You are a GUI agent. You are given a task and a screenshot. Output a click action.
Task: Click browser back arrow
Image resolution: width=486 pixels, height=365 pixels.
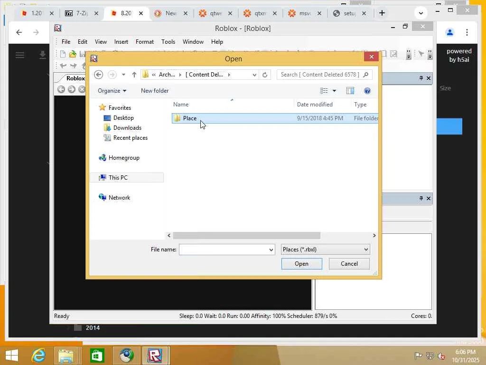tap(19, 32)
